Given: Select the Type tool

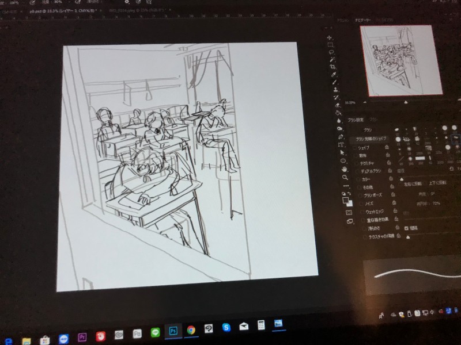Looking at the screenshot, I should point(341,144).
